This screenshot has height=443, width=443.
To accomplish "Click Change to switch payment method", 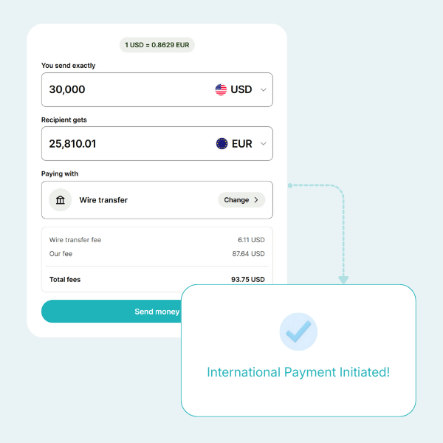I will 237,200.
